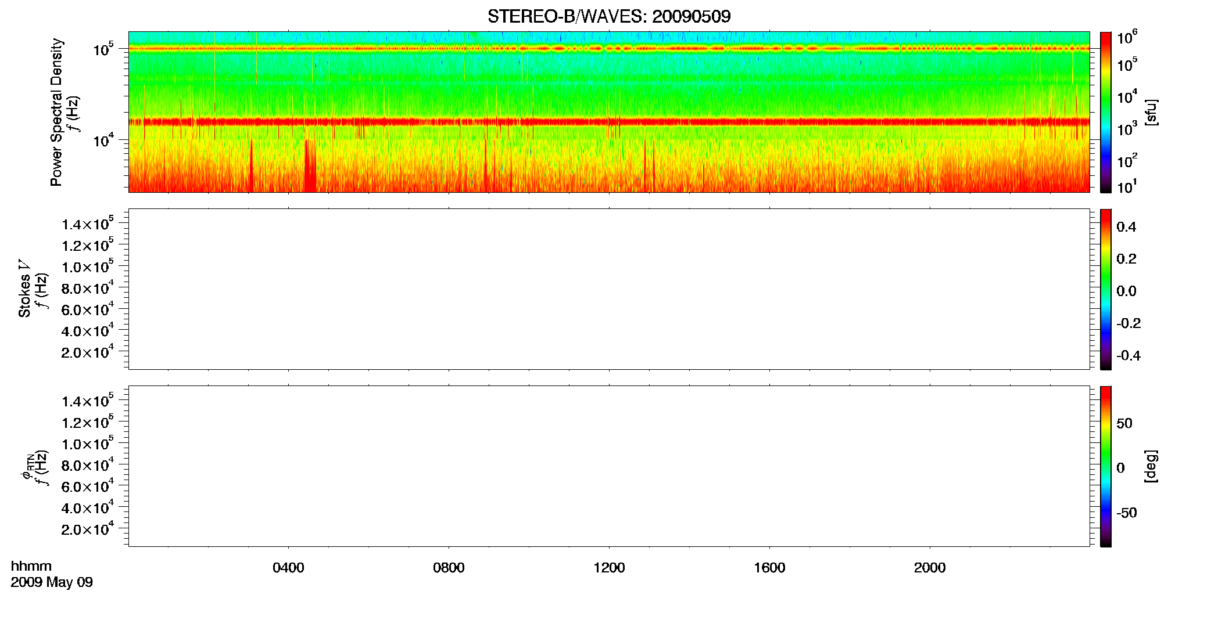1218x627 pixels.
Task: Click 1.4×10^5 tick in Stokes V panel
Action: (88, 224)
